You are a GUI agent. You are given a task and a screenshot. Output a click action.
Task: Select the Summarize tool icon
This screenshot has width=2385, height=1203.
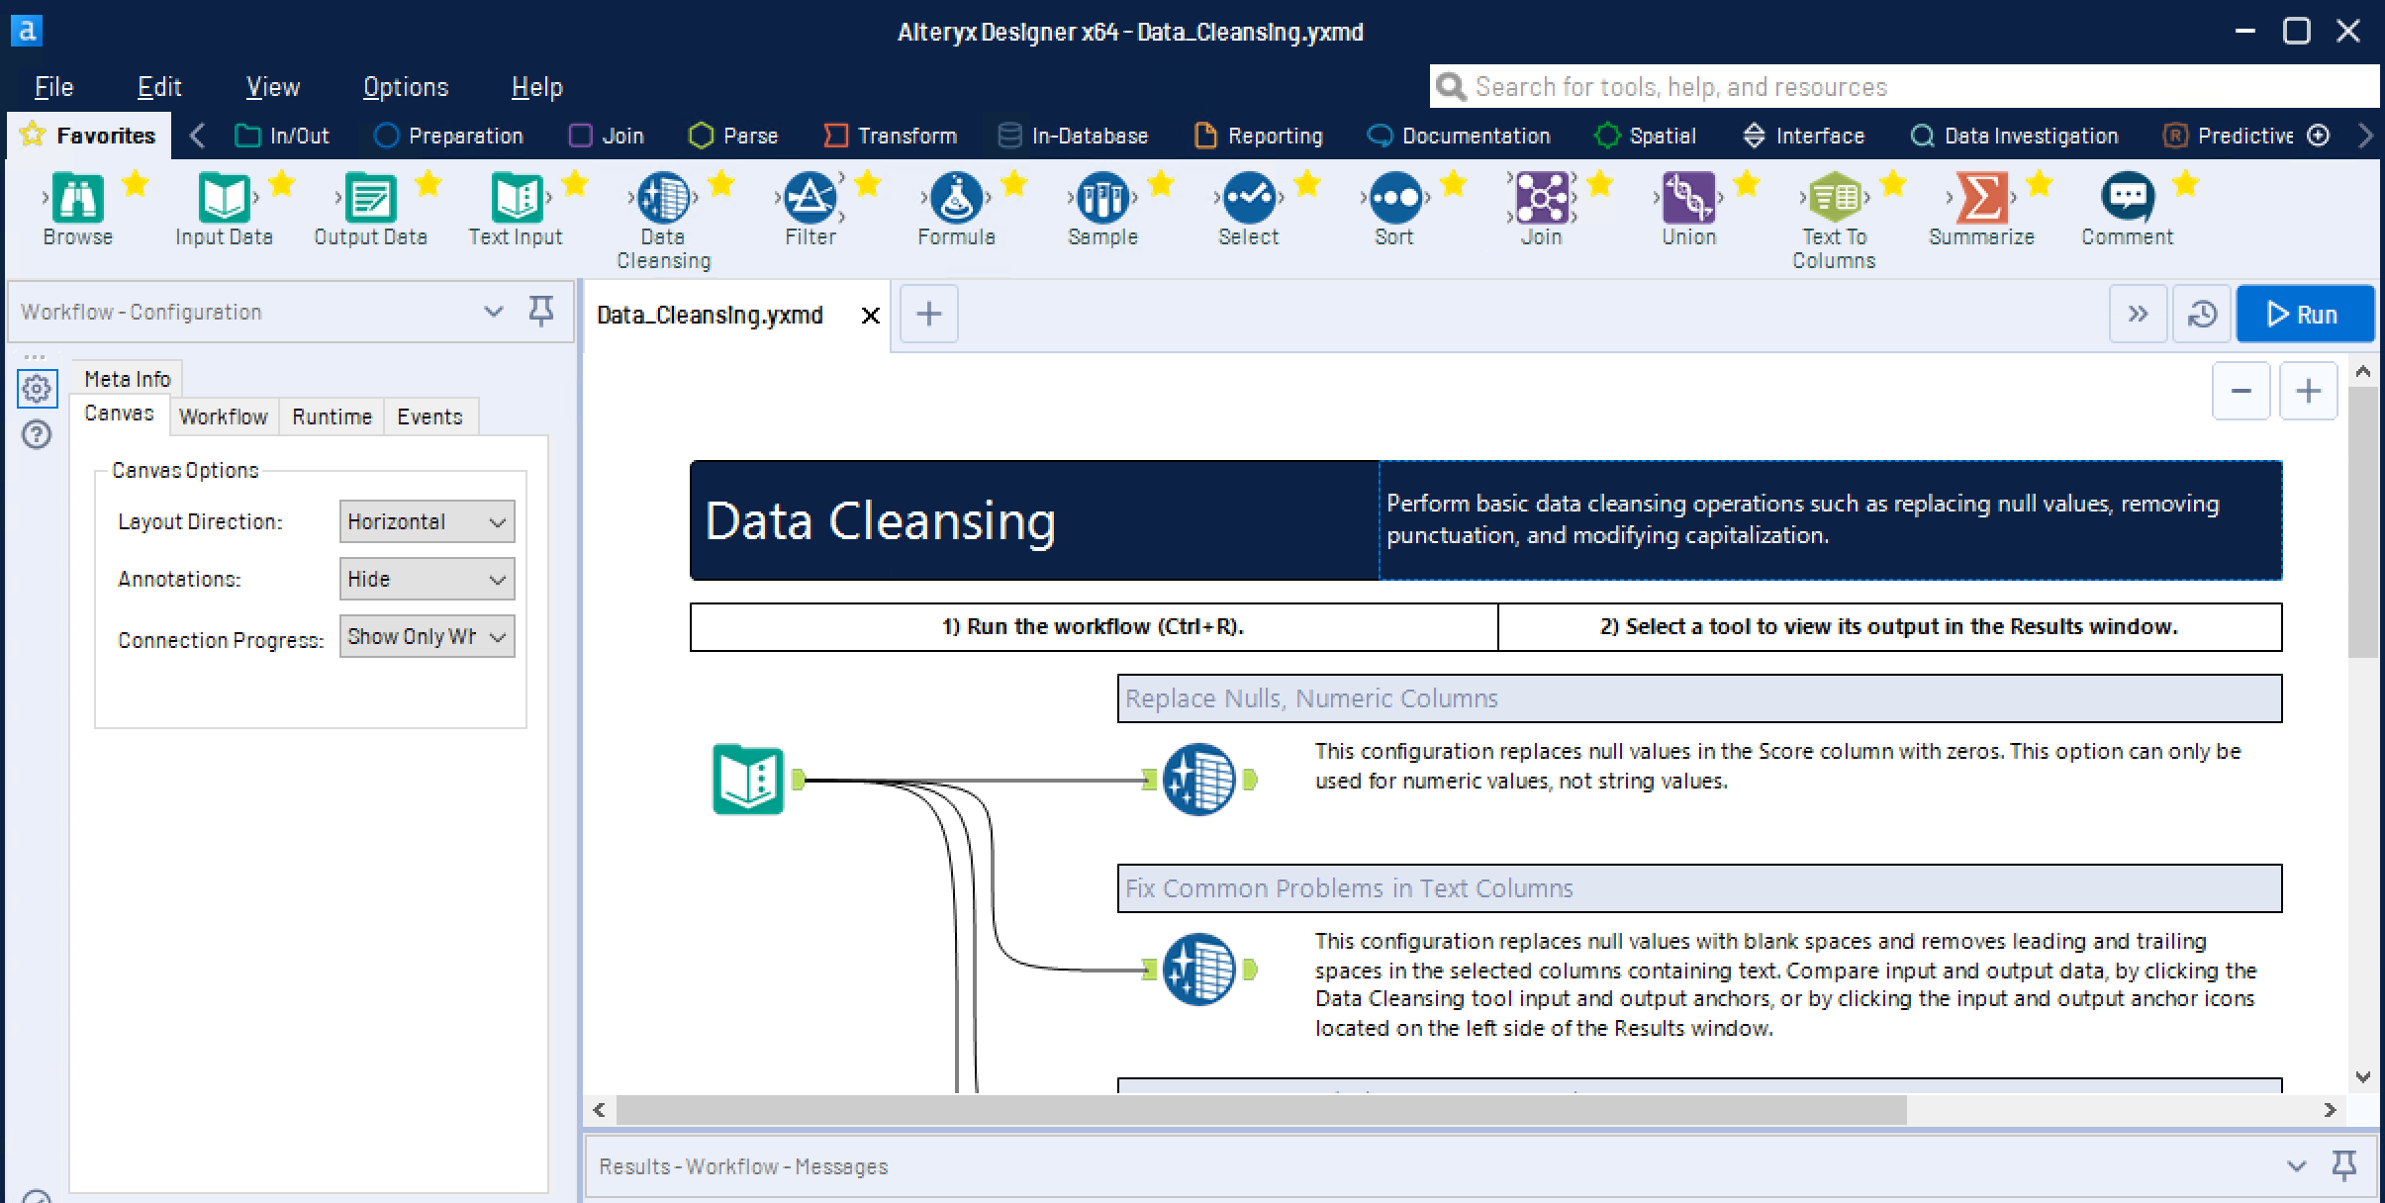pyautogui.click(x=1981, y=198)
